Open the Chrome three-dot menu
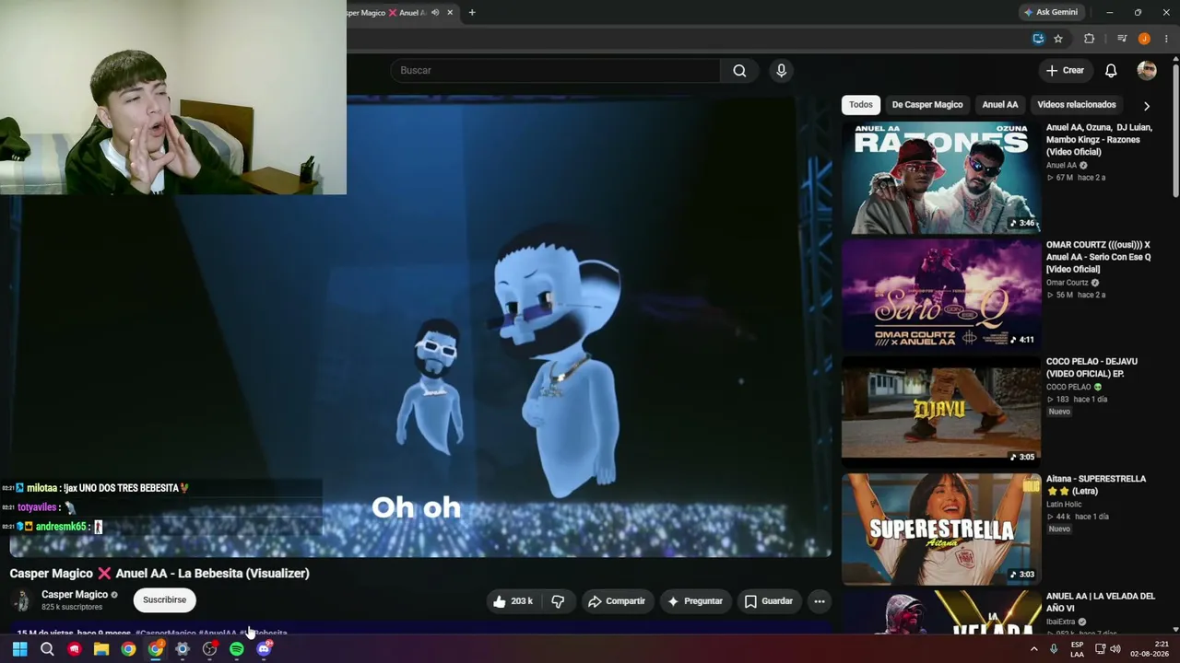This screenshot has width=1180, height=663. point(1166,39)
